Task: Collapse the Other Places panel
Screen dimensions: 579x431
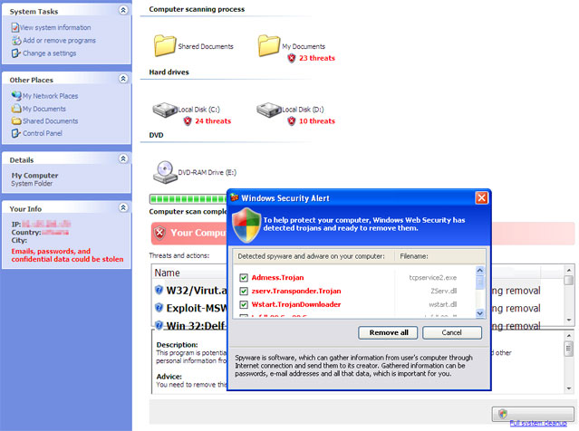Action: click(123, 79)
